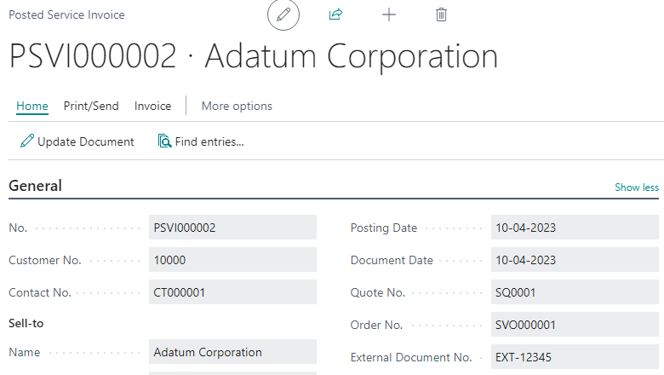Select the Posting Date field

[575, 228]
